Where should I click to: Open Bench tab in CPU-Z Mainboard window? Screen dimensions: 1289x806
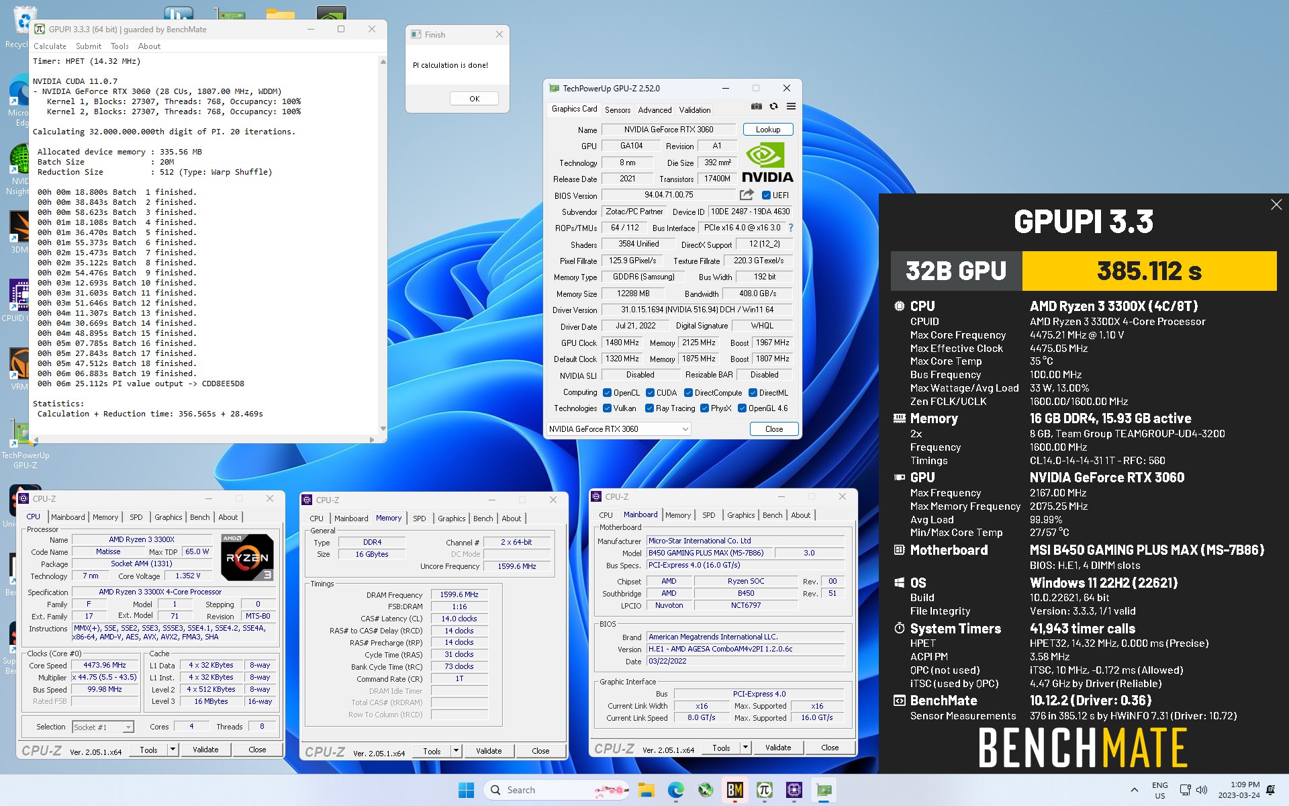(x=772, y=515)
